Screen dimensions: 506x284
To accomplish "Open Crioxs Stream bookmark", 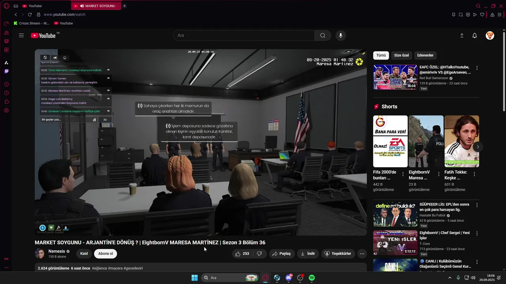I will click(x=32, y=23).
